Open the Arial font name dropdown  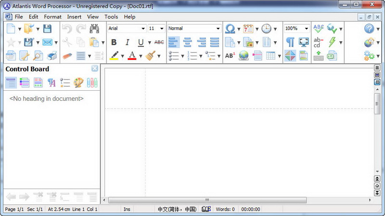coord(143,28)
